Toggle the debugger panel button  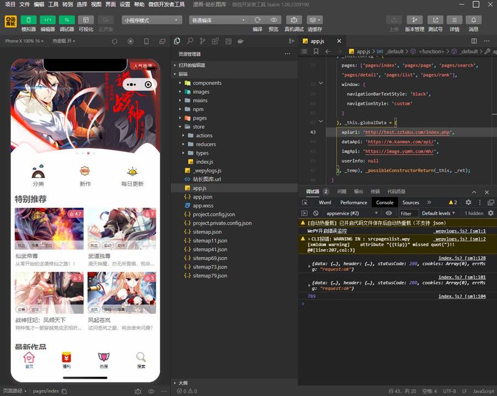[x=67, y=20]
